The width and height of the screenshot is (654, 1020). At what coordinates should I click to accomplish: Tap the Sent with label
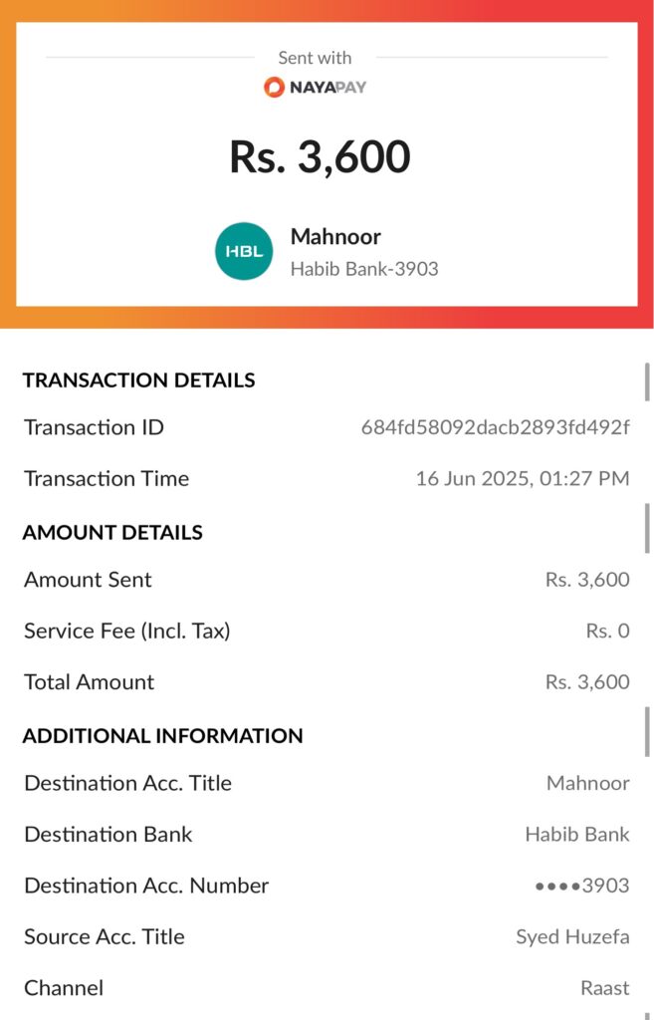315,58
